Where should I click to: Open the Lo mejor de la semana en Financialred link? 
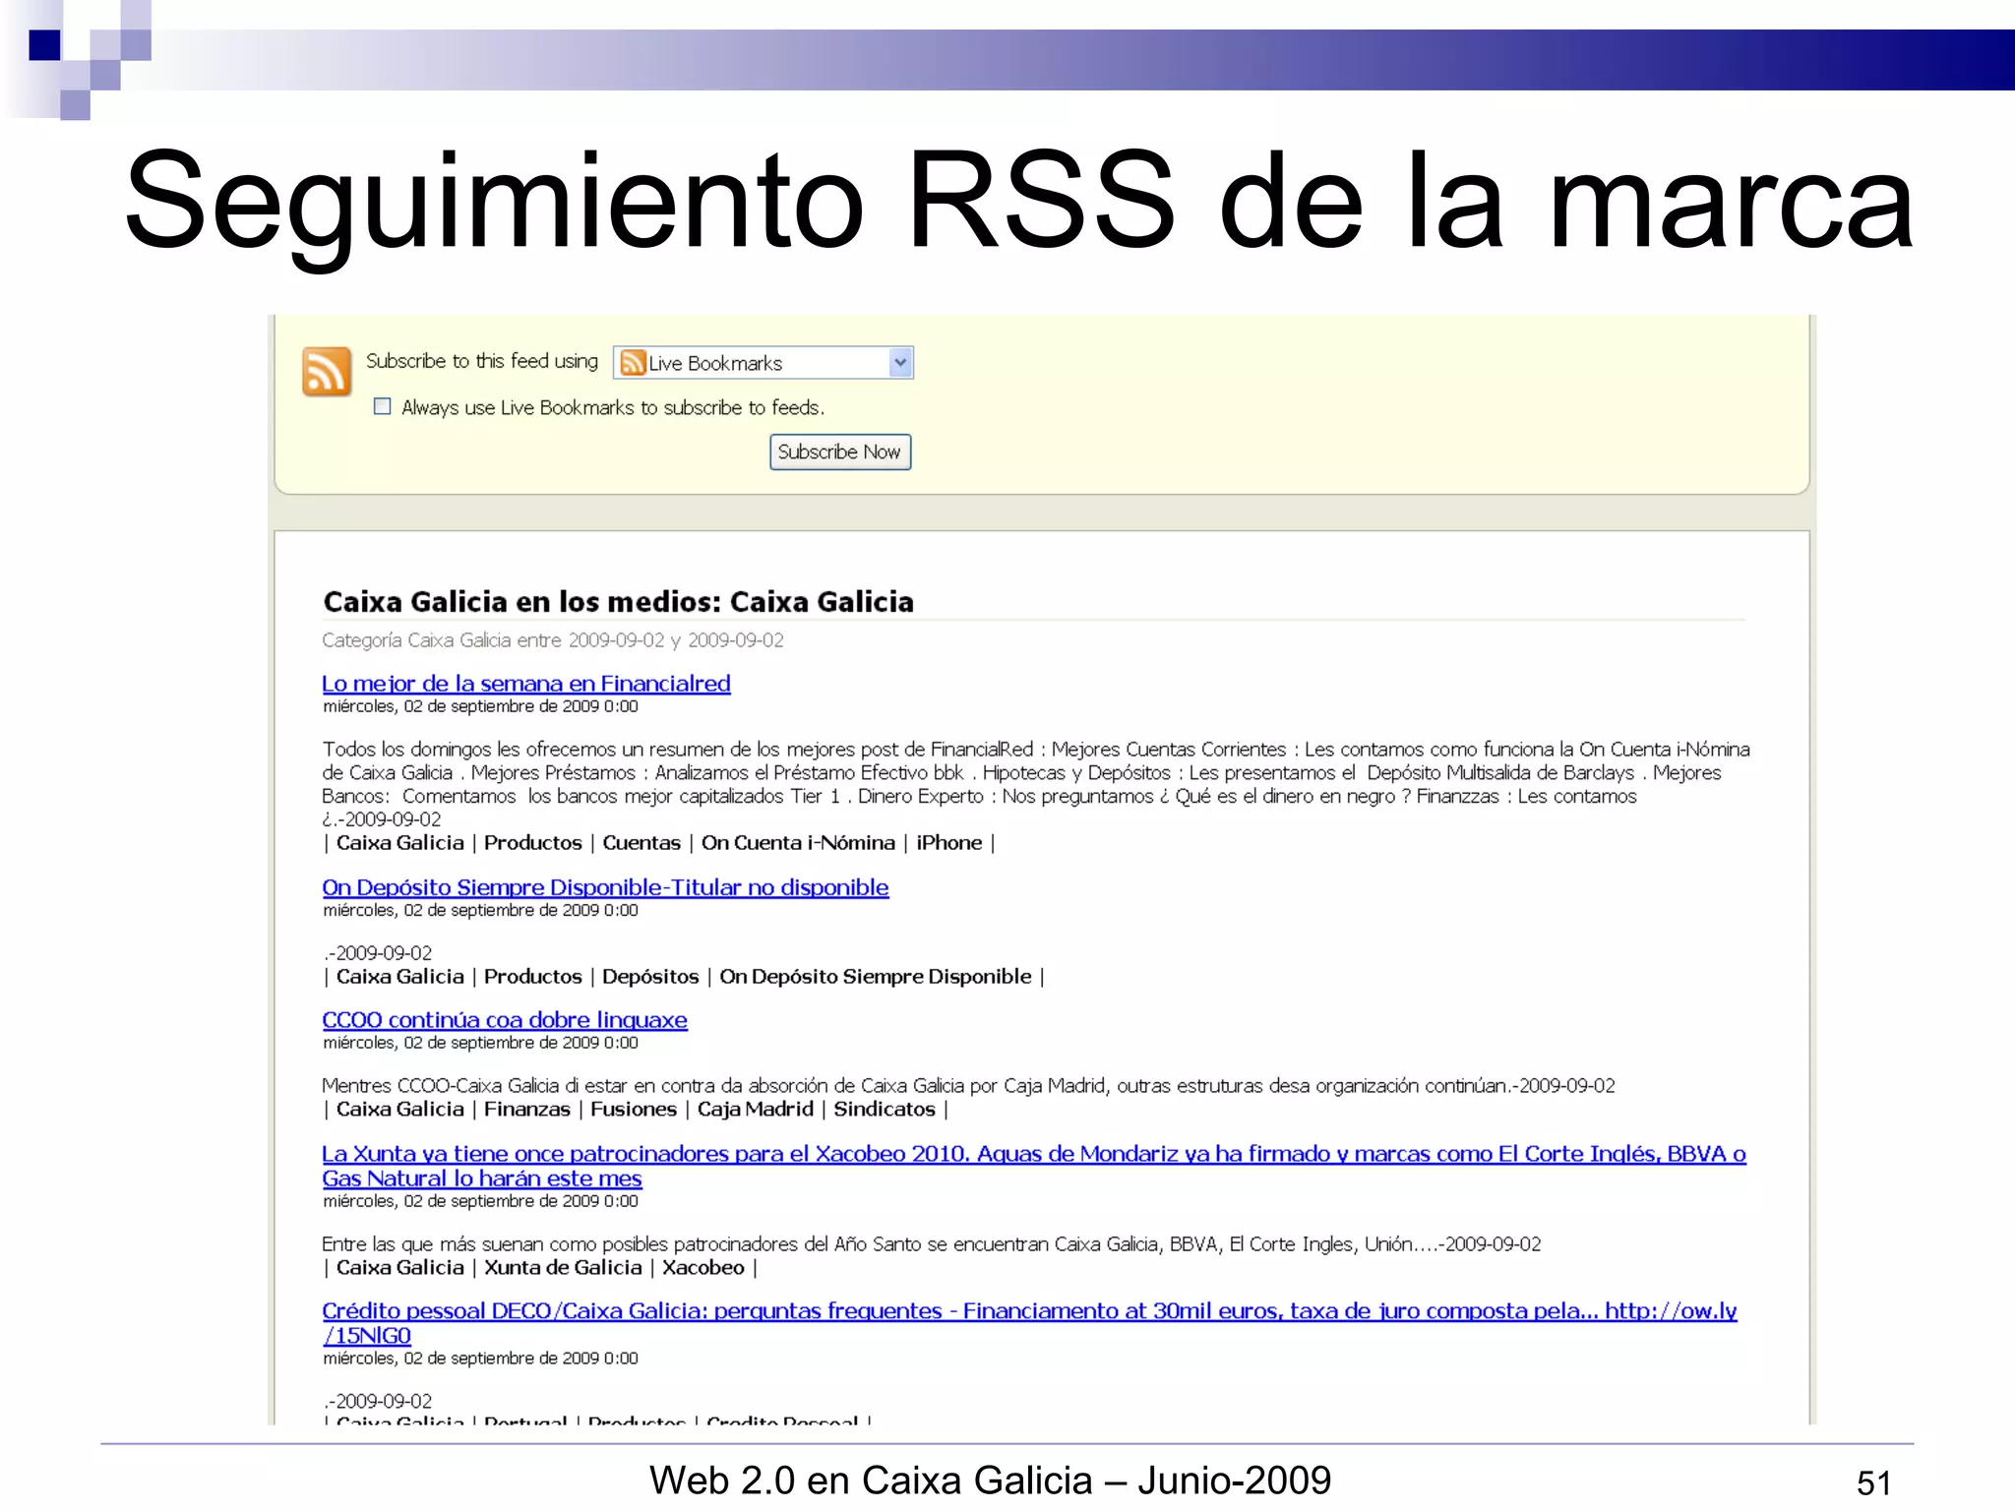[x=526, y=683]
